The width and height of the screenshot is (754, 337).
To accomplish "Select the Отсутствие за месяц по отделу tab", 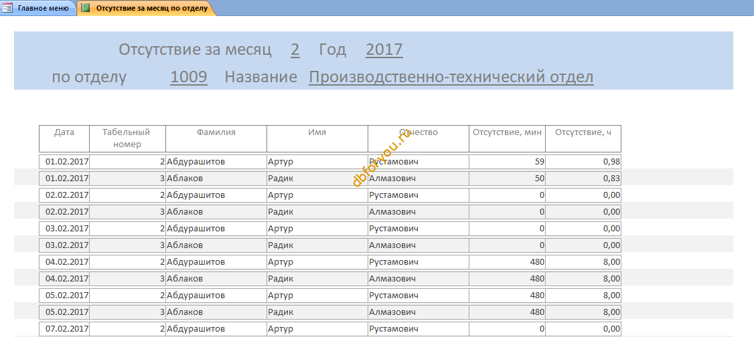I will (x=147, y=8).
